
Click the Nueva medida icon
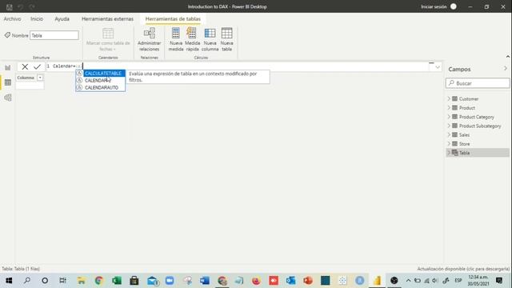coord(176,34)
